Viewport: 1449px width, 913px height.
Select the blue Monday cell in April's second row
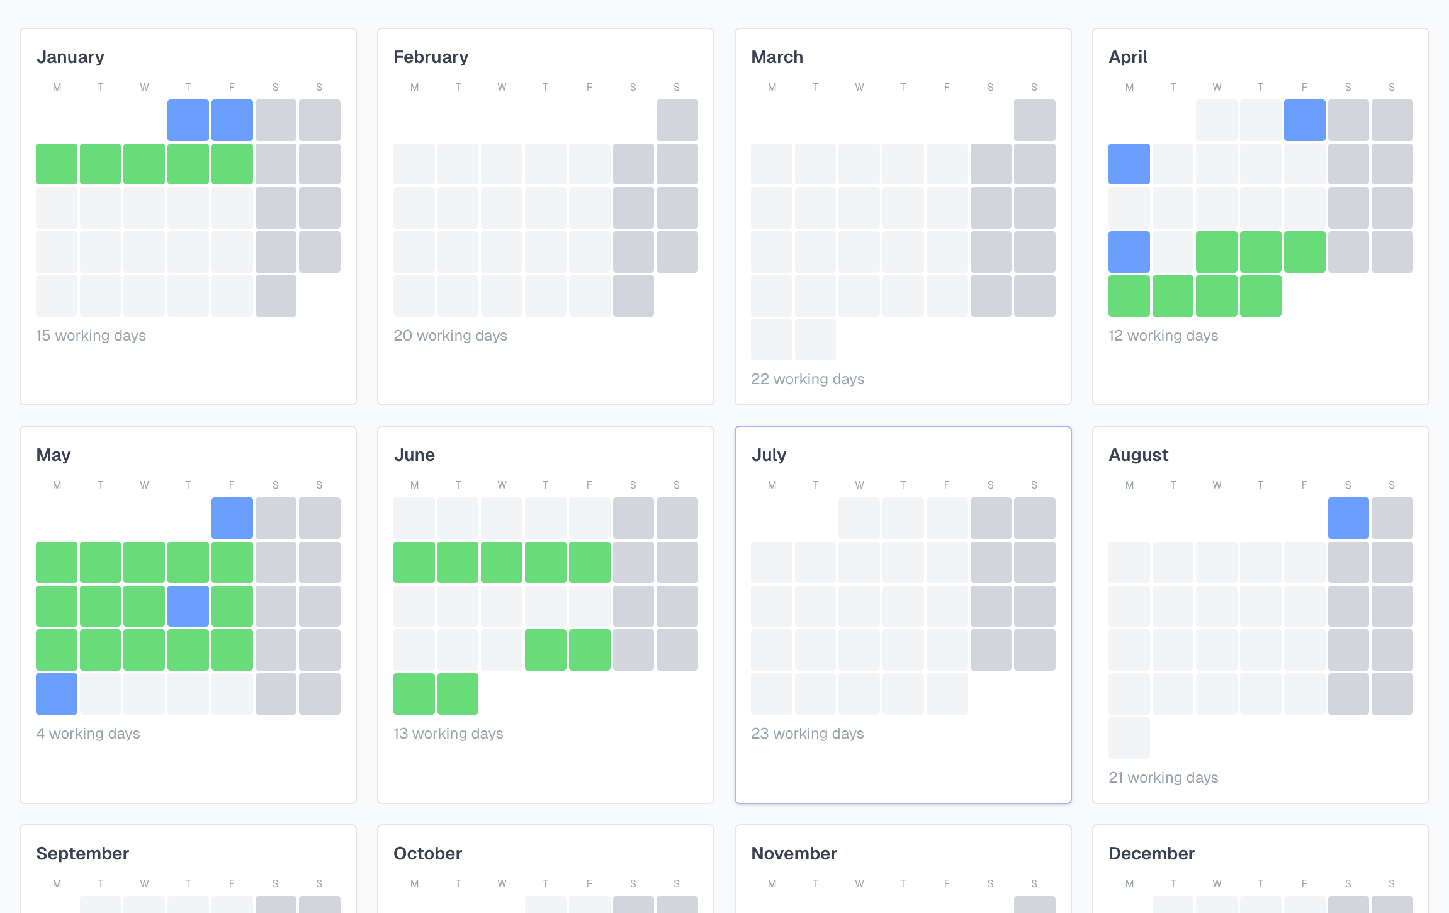[x=1129, y=164]
